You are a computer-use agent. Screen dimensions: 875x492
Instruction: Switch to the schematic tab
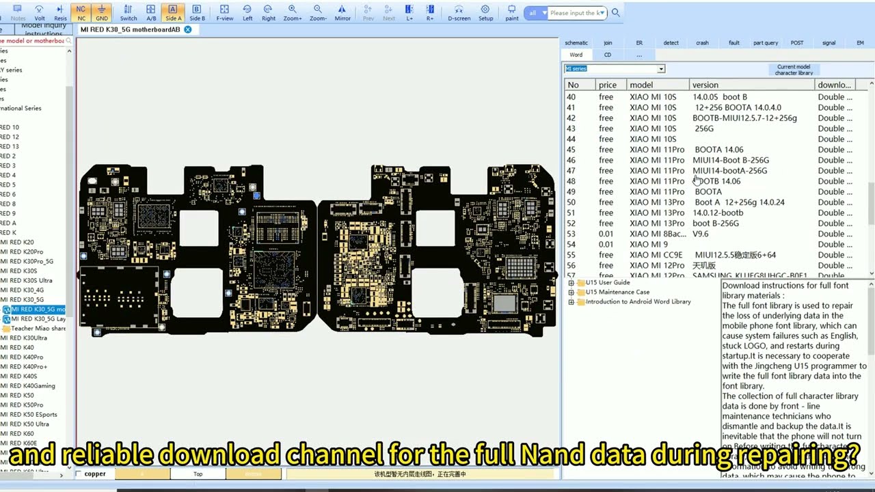tap(576, 42)
